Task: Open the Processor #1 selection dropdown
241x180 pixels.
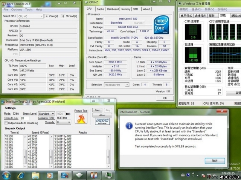Action: pyautogui.click(x=116, y=85)
